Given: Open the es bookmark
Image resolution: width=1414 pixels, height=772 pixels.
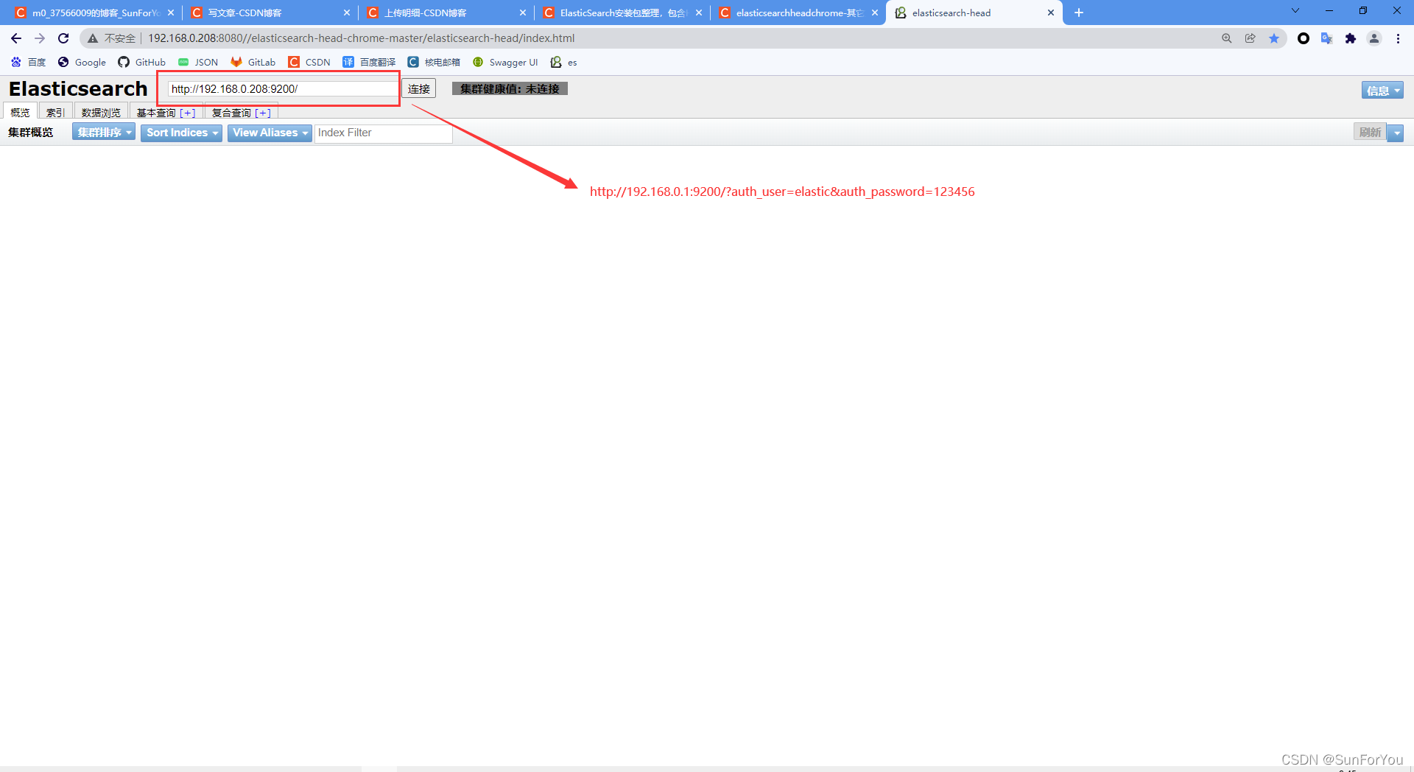Looking at the screenshot, I should [x=564, y=62].
